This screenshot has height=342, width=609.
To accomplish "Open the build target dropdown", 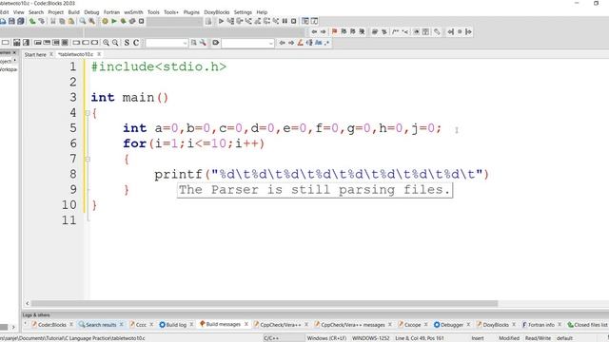I will [x=174, y=21].
